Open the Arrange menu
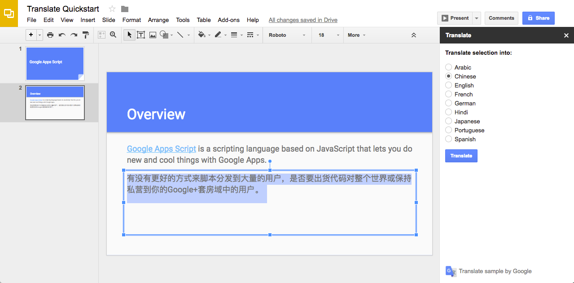Image resolution: width=574 pixels, height=283 pixels. pos(158,20)
